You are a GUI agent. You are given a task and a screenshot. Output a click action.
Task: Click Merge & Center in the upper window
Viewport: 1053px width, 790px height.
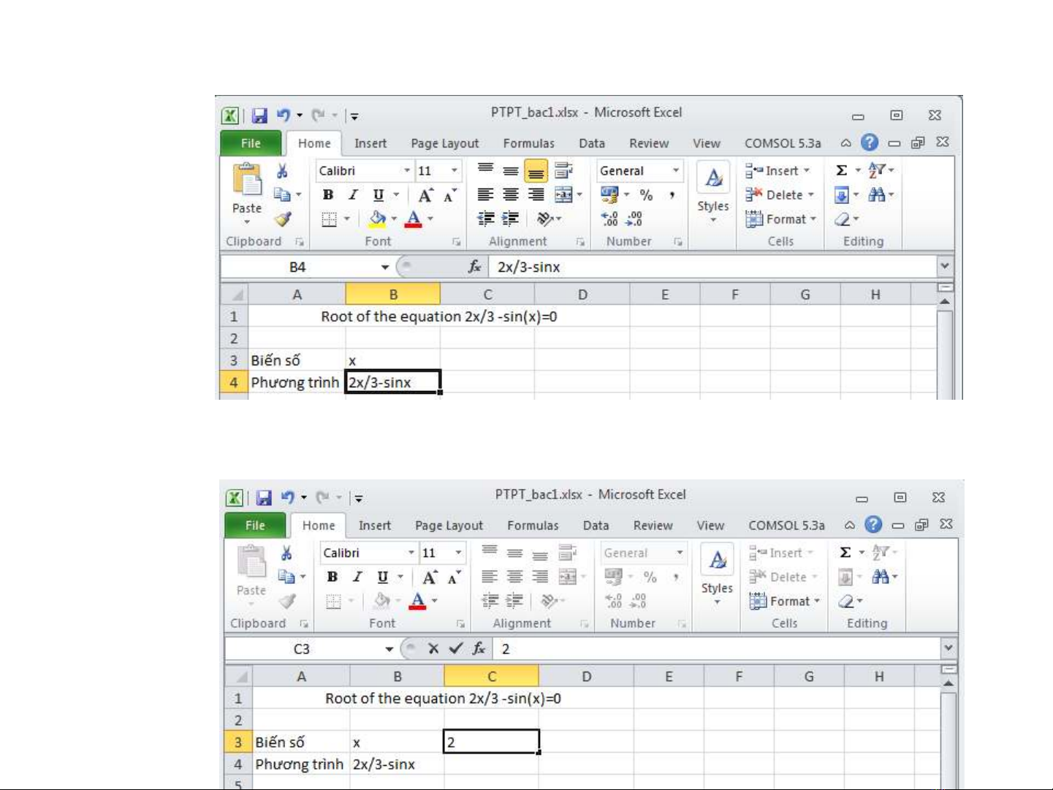(563, 195)
